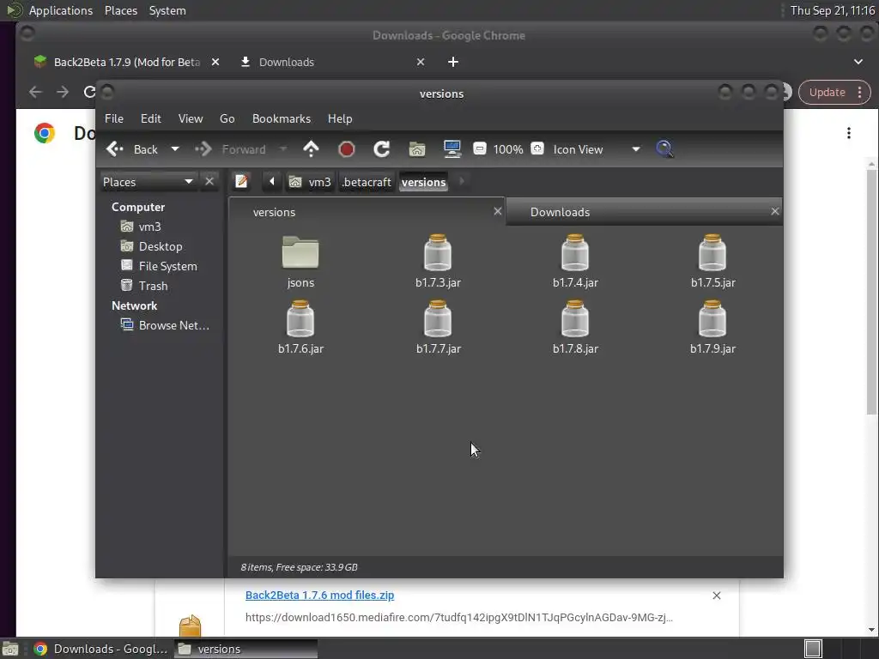Open the Edit menu

pyautogui.click(x=151, y=118)
